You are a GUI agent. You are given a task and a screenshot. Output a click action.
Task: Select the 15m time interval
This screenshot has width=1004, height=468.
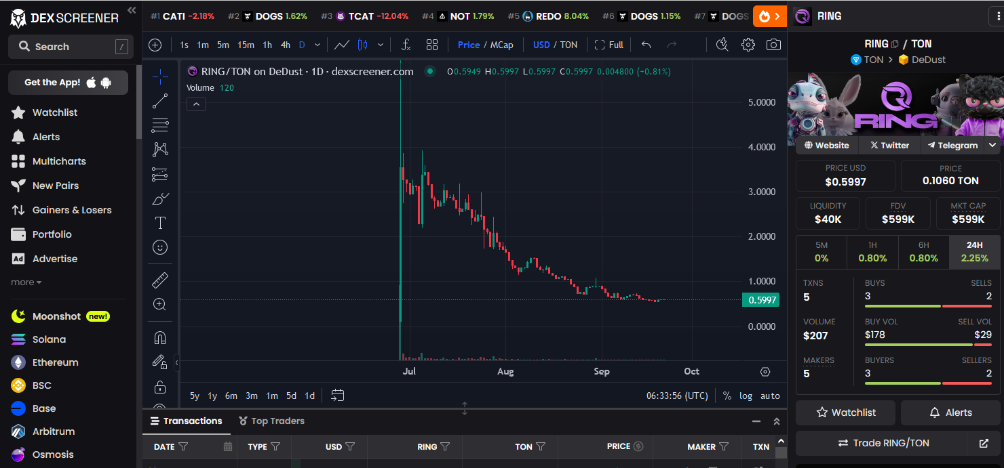coord(246,45)
